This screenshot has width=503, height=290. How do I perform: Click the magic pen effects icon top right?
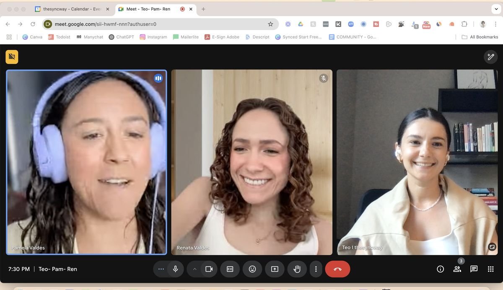click(491, 57)
